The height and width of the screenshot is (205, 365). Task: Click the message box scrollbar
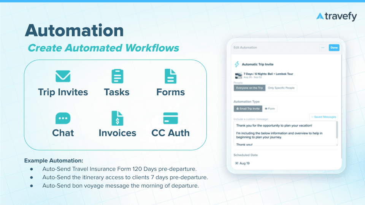337,130
